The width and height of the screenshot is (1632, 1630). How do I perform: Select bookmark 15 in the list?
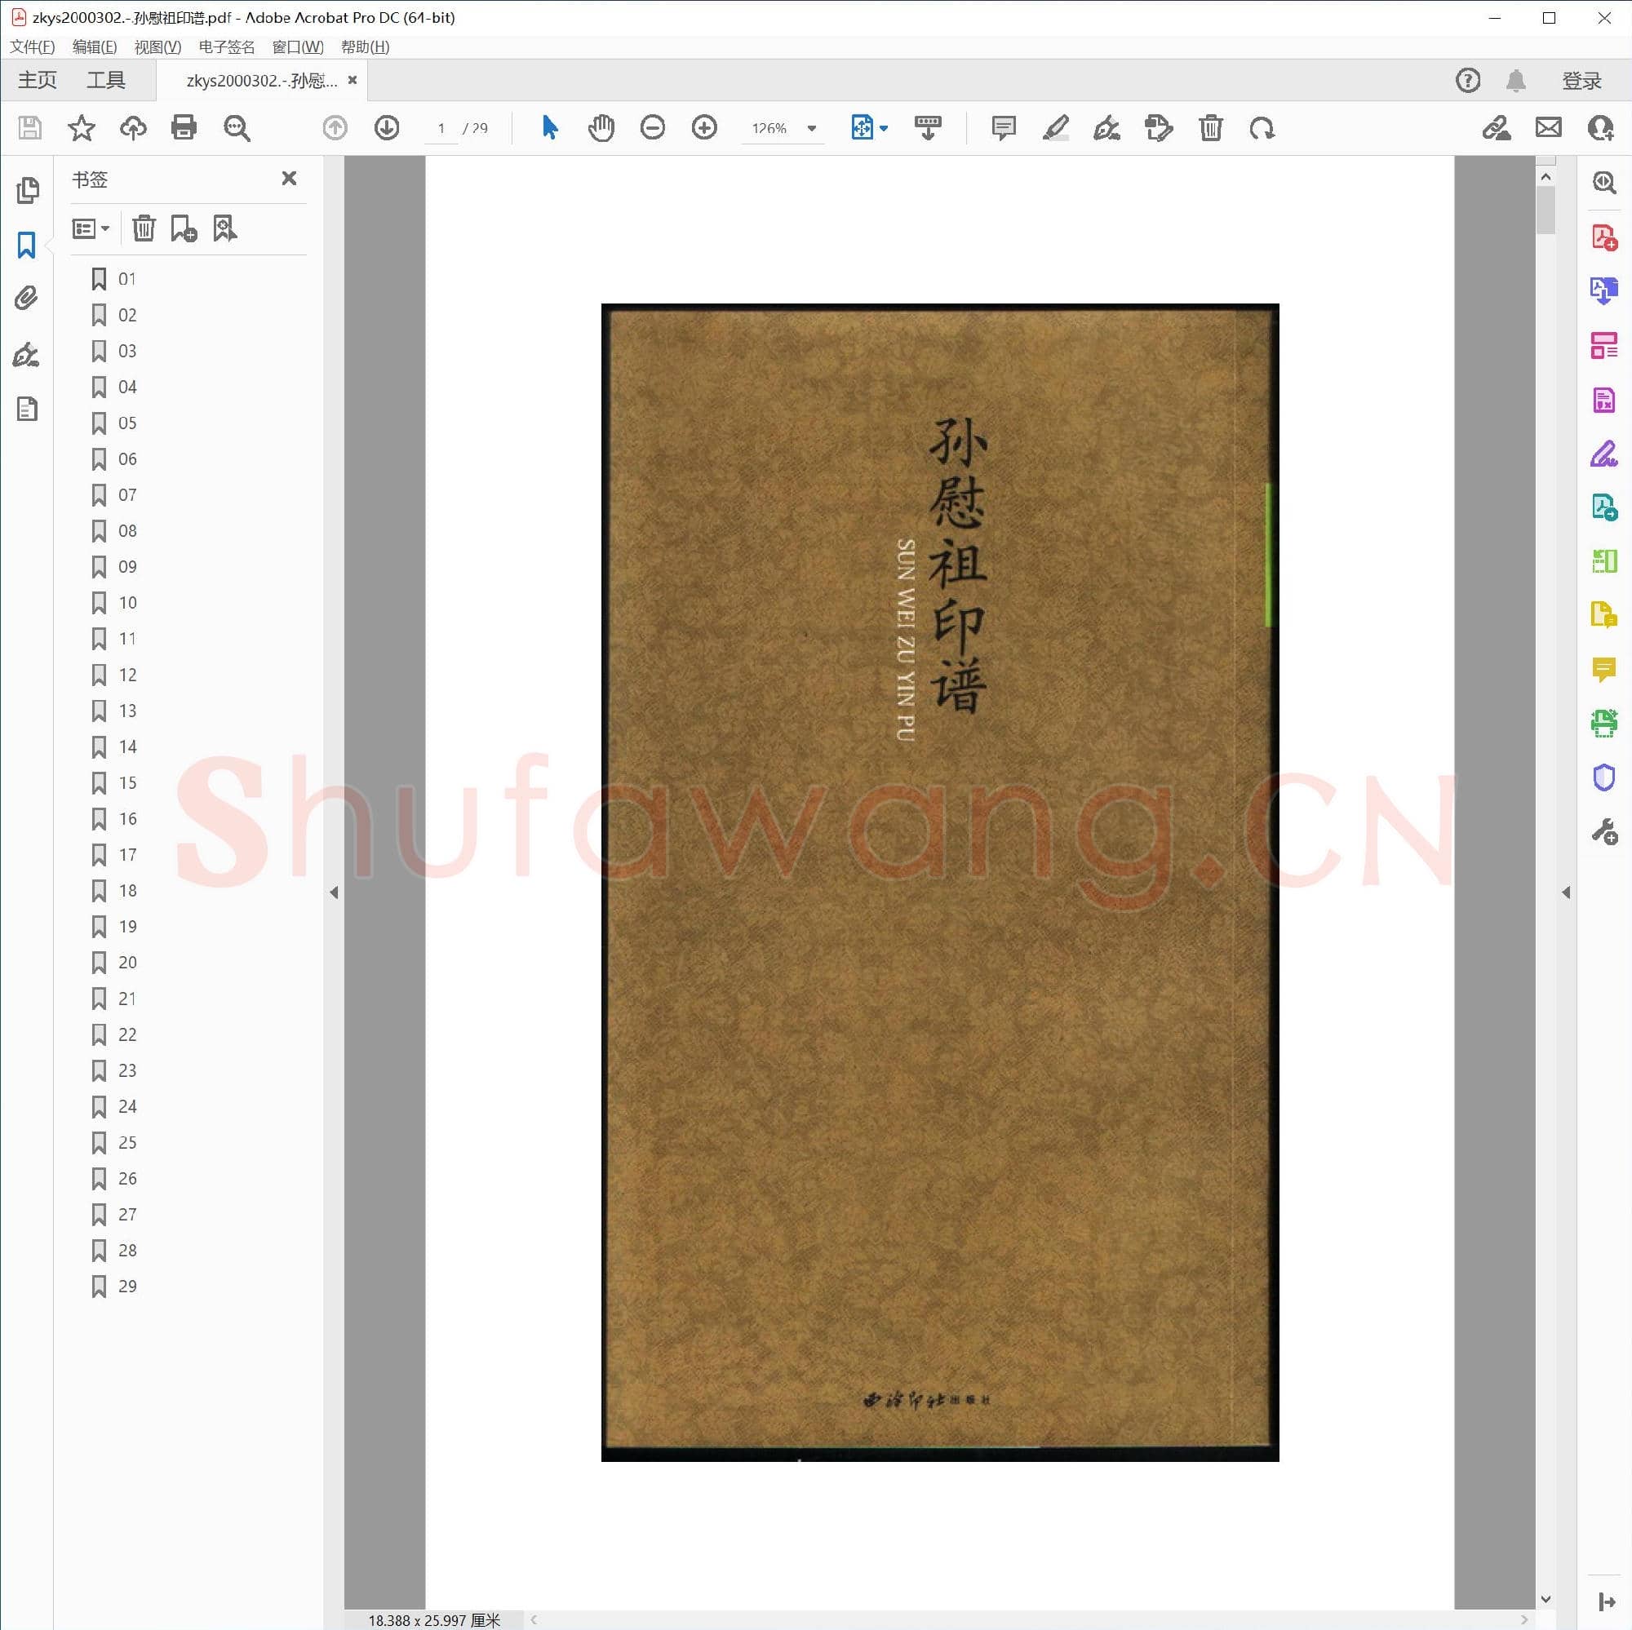pos(127,782)
